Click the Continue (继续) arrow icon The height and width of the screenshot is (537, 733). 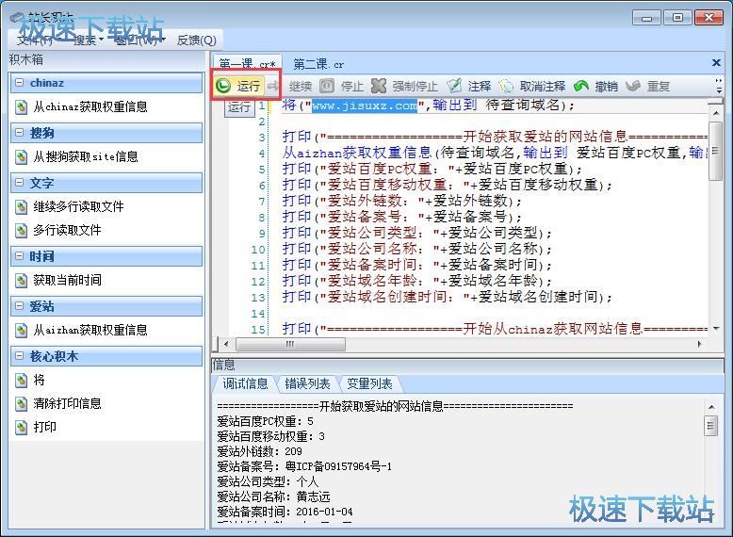(x=273, y=86)
